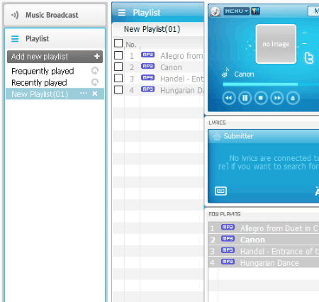Click MP3 badge of Canon in playlist
This screenshot has width=319, height=302.
click(x=147, y=66)
